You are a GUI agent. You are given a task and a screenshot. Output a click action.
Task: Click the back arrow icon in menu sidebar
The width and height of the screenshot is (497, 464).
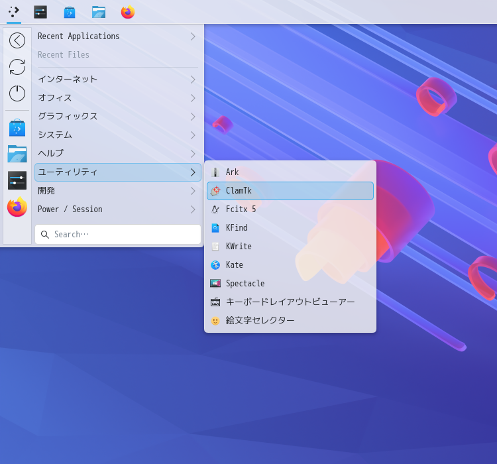pos(17,40)
